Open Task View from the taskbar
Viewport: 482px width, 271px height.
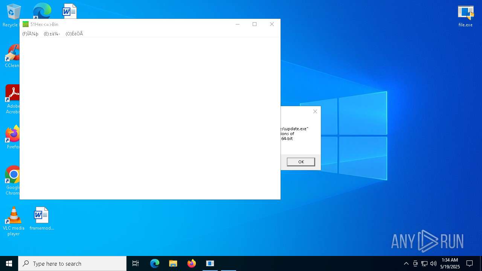[136, 263]
